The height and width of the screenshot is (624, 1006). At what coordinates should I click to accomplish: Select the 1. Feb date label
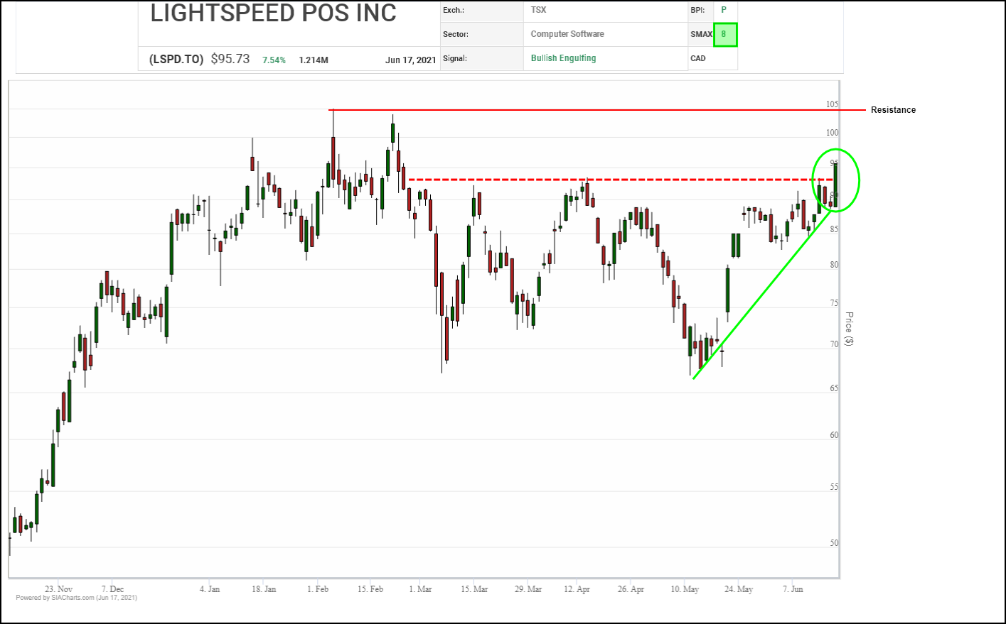318,589
